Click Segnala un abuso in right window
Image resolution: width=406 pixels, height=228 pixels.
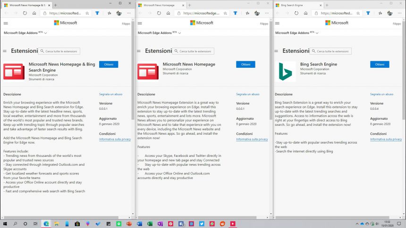[x=381, y=94]
